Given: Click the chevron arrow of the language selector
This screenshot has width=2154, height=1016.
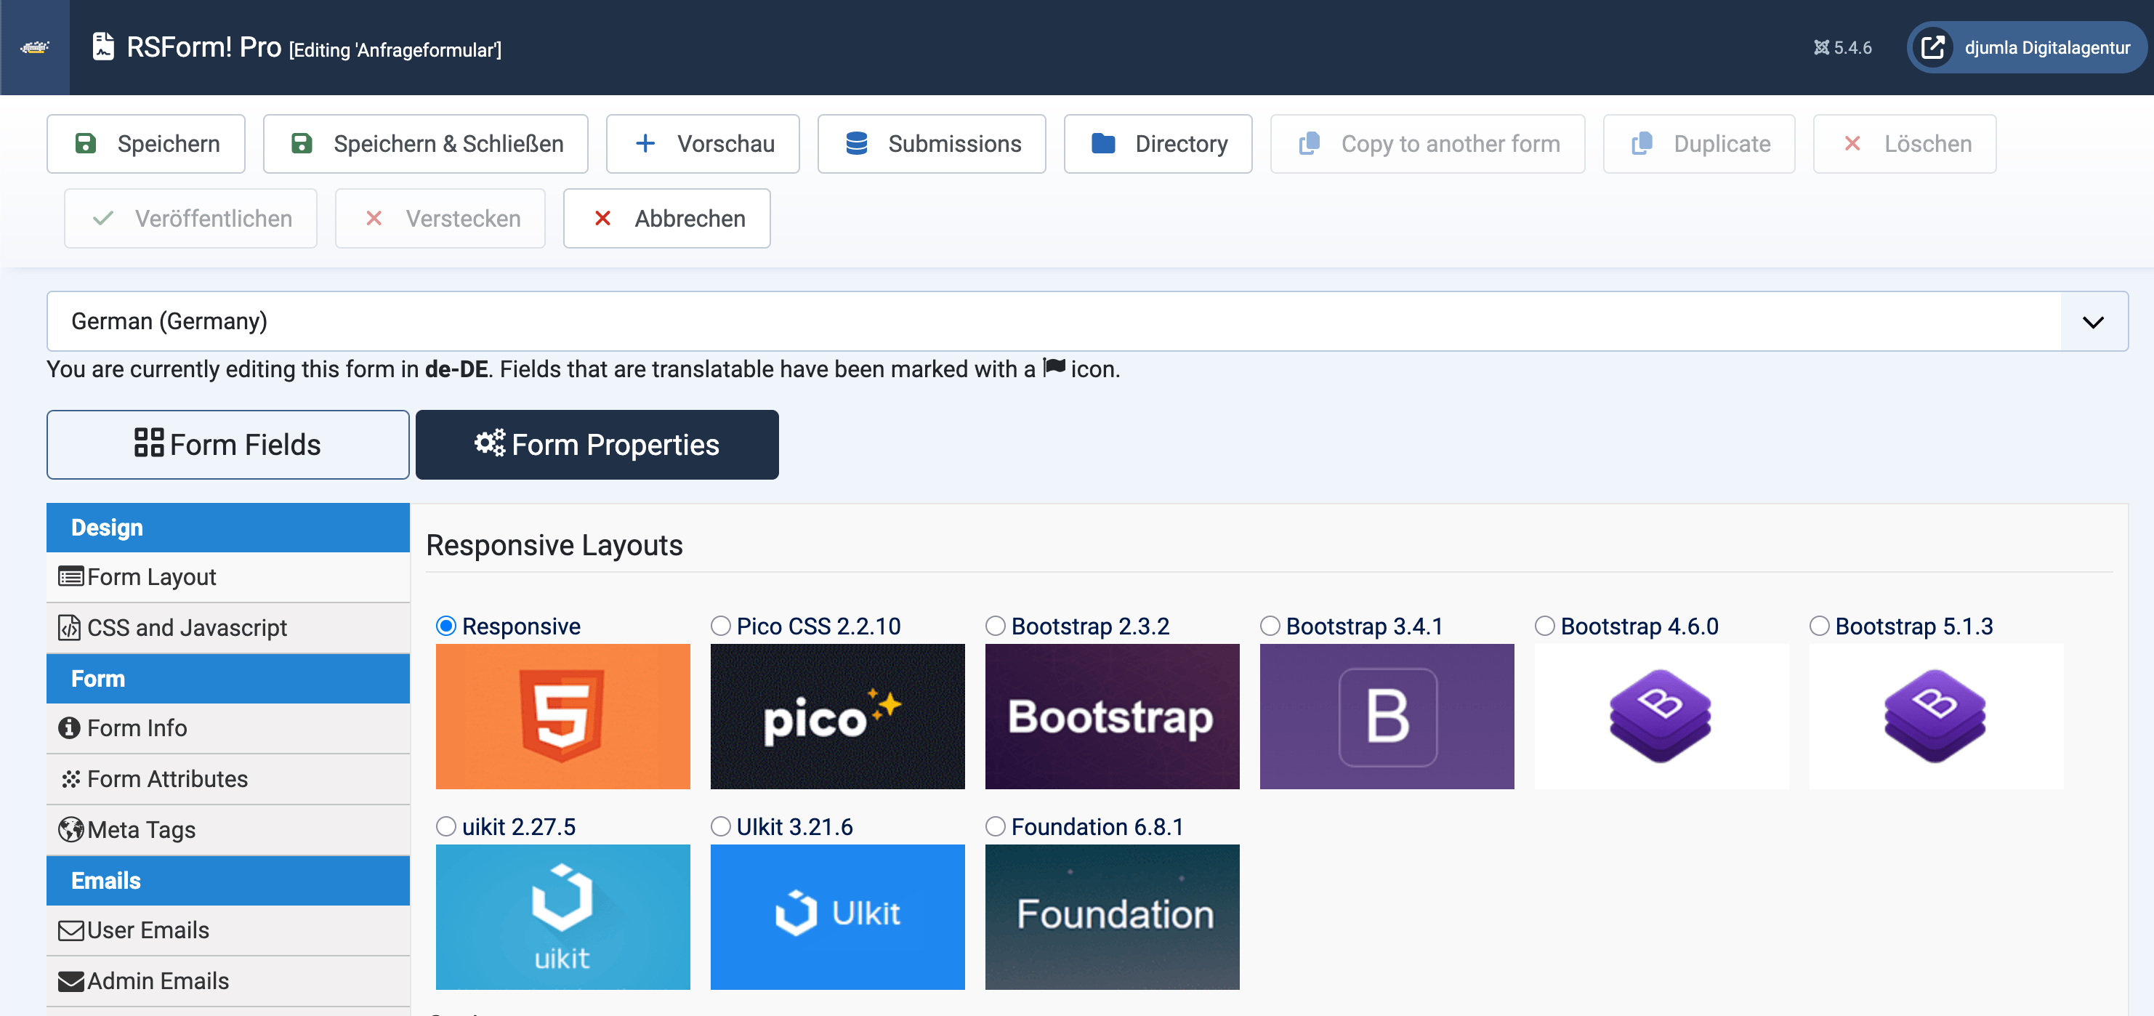Looking at the screenshot, I should (2093, 322).
